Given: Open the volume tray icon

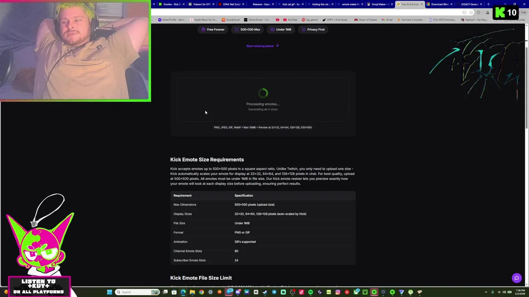Looking at the screenshot, I should point(504,292).
